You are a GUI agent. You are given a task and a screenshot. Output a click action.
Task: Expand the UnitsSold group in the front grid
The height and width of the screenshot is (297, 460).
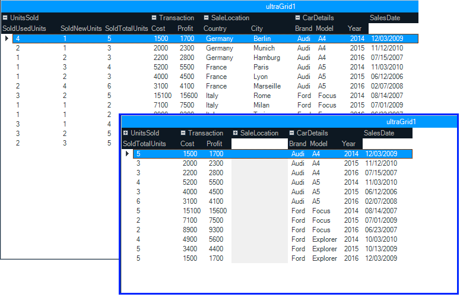point(126,133)
